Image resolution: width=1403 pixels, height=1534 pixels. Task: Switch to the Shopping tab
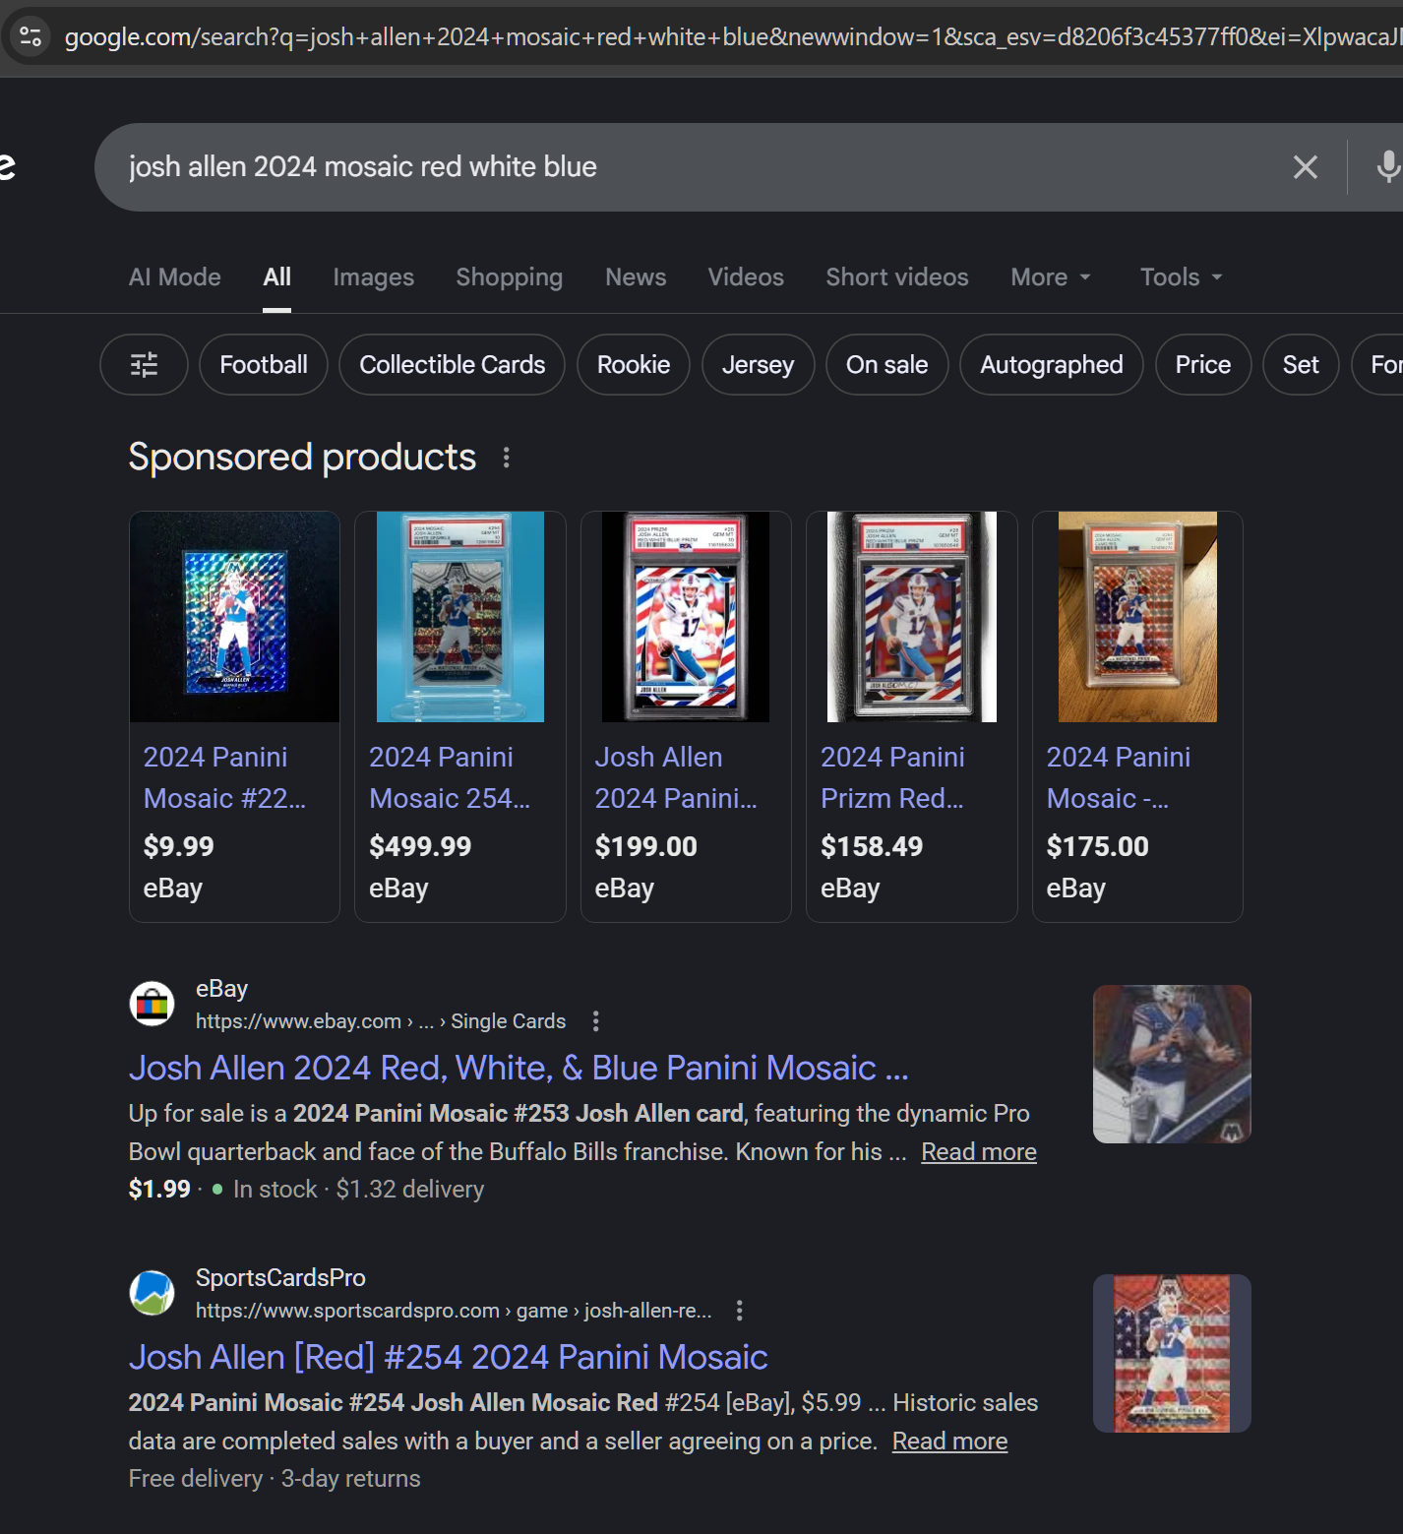coord(509,277)
